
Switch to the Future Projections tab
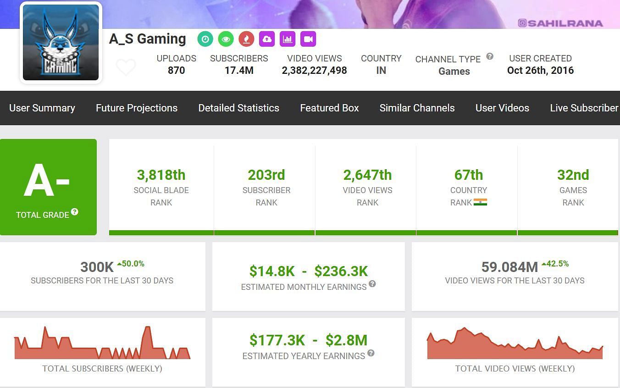point(137,108)
